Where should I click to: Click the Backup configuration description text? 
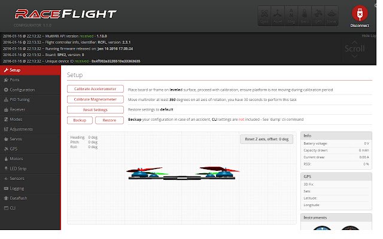click(x=215, y=119)
